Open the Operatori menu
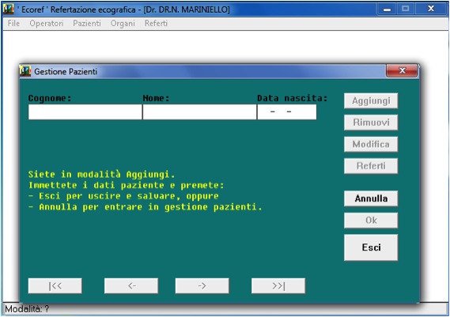Image resolution: width=450 pixels, height=317 pixels. (x=47, y=23)
